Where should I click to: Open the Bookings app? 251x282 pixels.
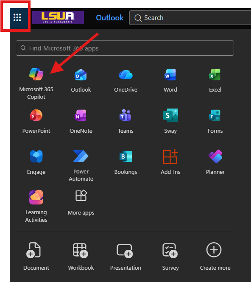click(126, 162)
